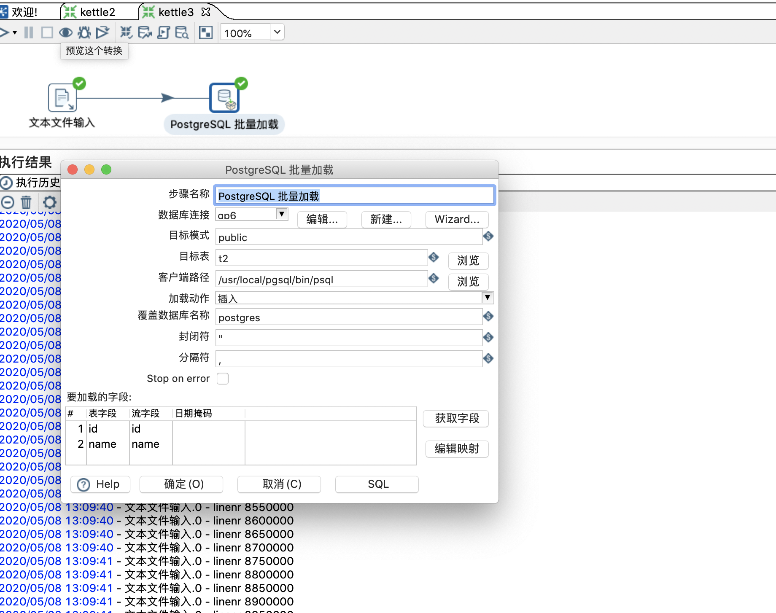Open the 100% zoom dropdown

277,32
